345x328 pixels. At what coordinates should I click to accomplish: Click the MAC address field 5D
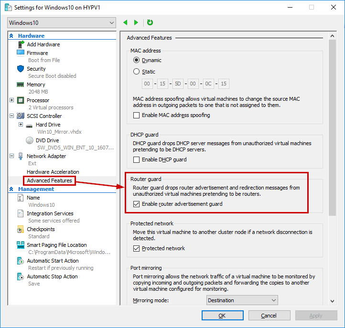pyautogui.click(x=178, y=84)
